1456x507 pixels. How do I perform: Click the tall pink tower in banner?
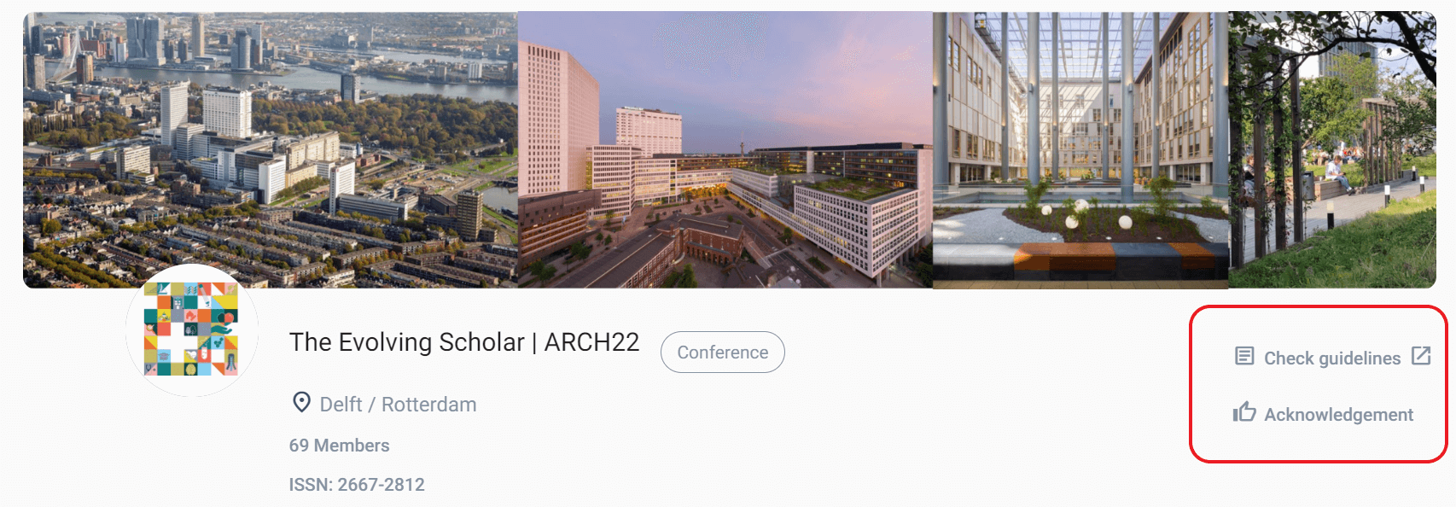[559, 119]
